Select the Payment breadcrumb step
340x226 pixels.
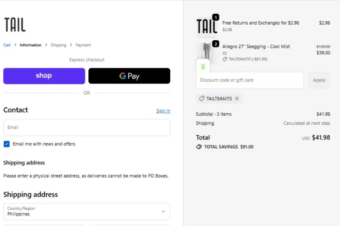click(83, 45)
